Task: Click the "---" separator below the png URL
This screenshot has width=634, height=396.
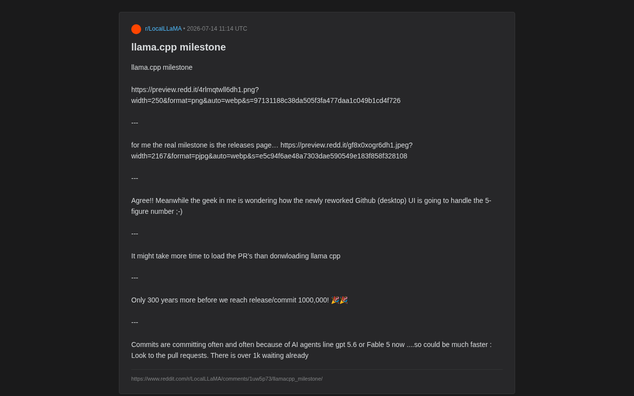Action: [x=135, y=123]
